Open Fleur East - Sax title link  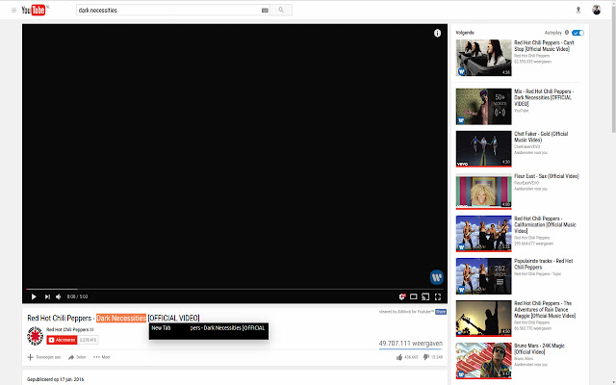[547, 176]
